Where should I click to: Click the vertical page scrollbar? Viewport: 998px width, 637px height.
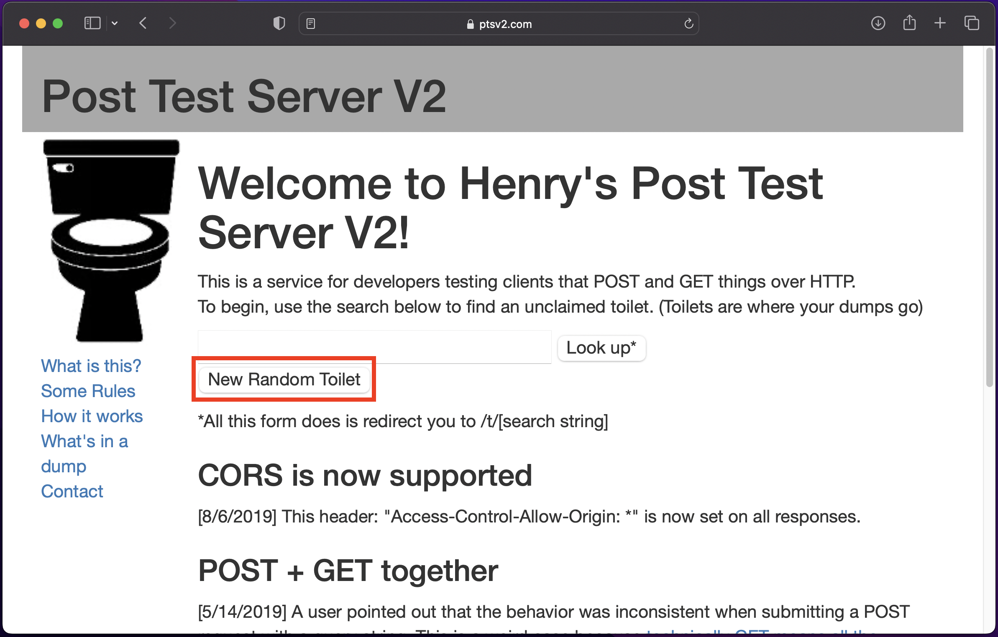(x=989, y=217)
